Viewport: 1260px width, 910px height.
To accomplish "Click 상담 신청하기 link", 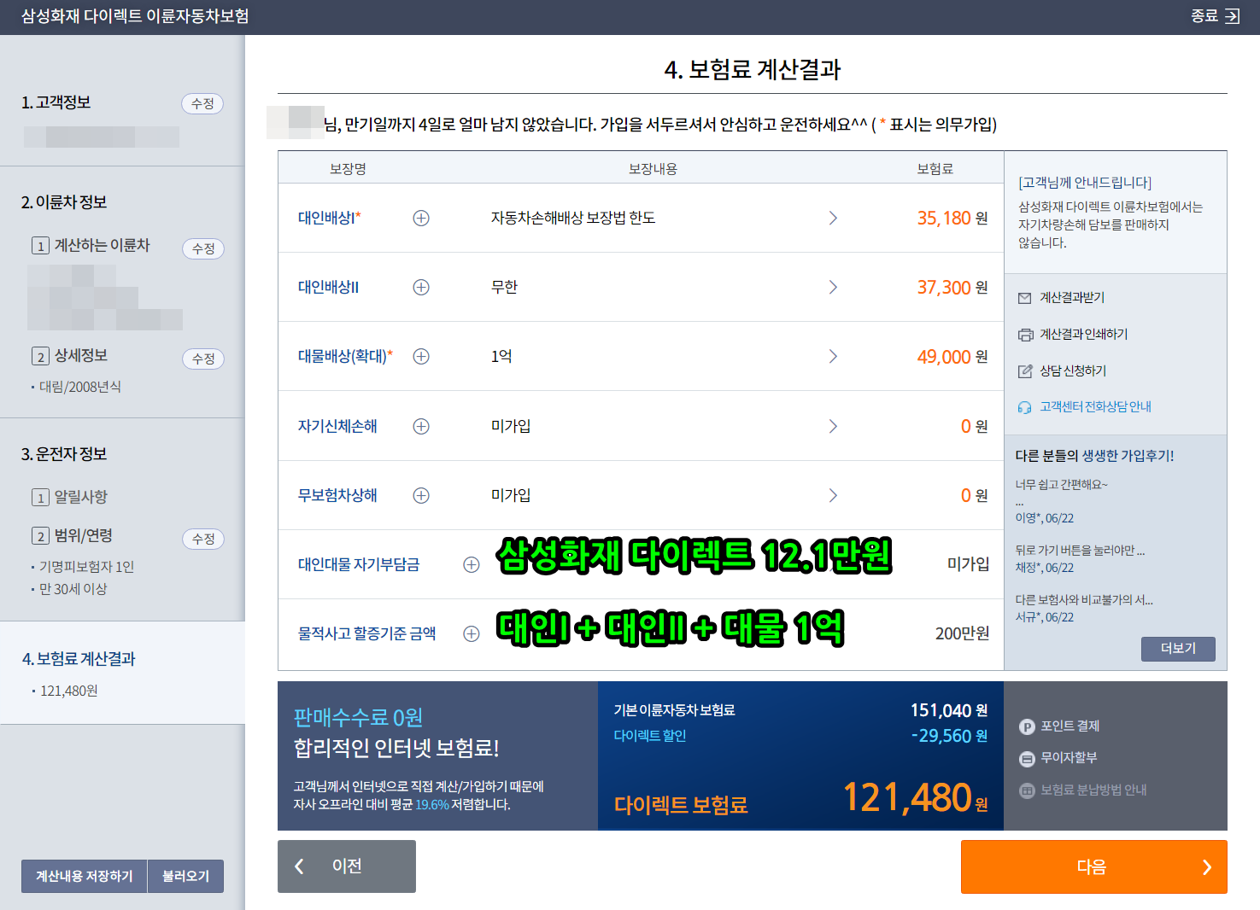I will pyautogui.click(x=1073, y=371).
